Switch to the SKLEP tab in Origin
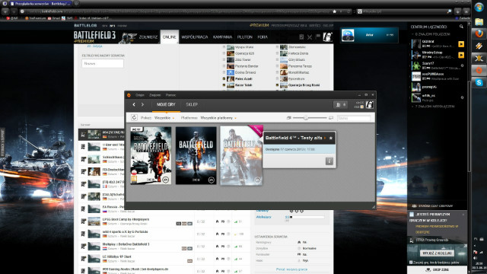The height and width of the screenshot is (274, 487). pos(192,105)
